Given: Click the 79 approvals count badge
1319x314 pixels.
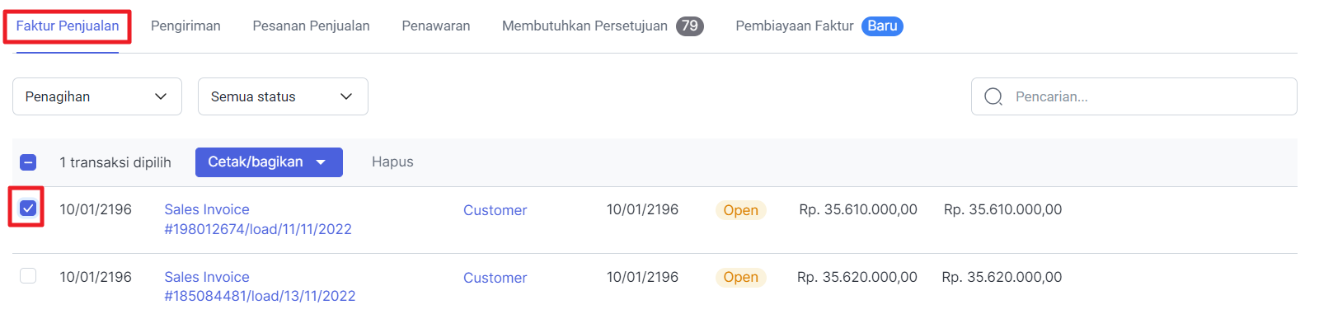Looking at the screenshot, I should (690, 26).
